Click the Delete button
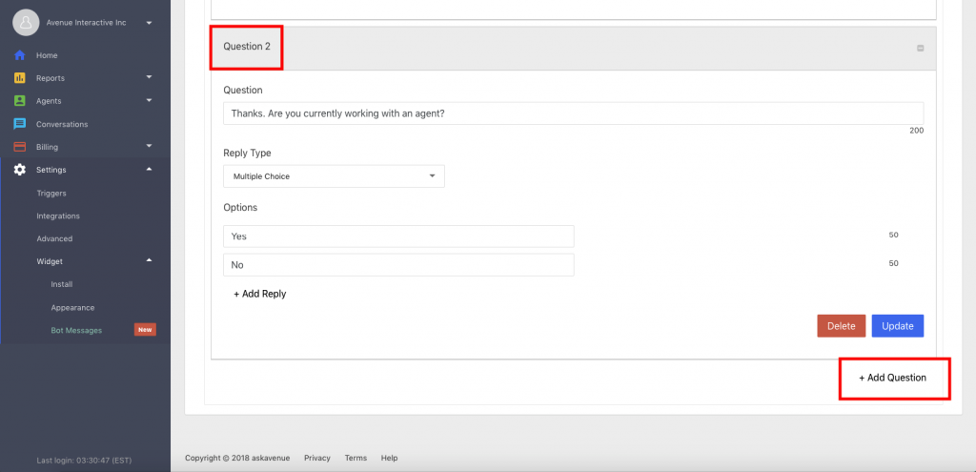 click(x=841, y=326)
